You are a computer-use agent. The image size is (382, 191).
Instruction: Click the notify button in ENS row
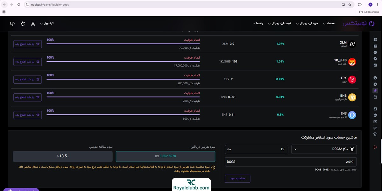click(27, 115)
